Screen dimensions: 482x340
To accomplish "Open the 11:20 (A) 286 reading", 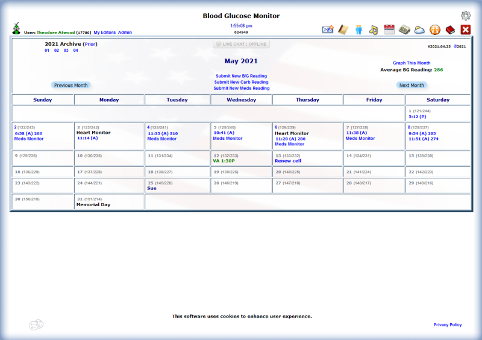I will click(x=290, y=139).
